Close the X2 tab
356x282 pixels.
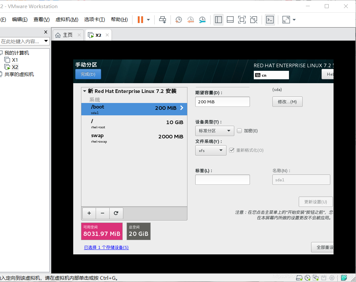tap(107, 35)
